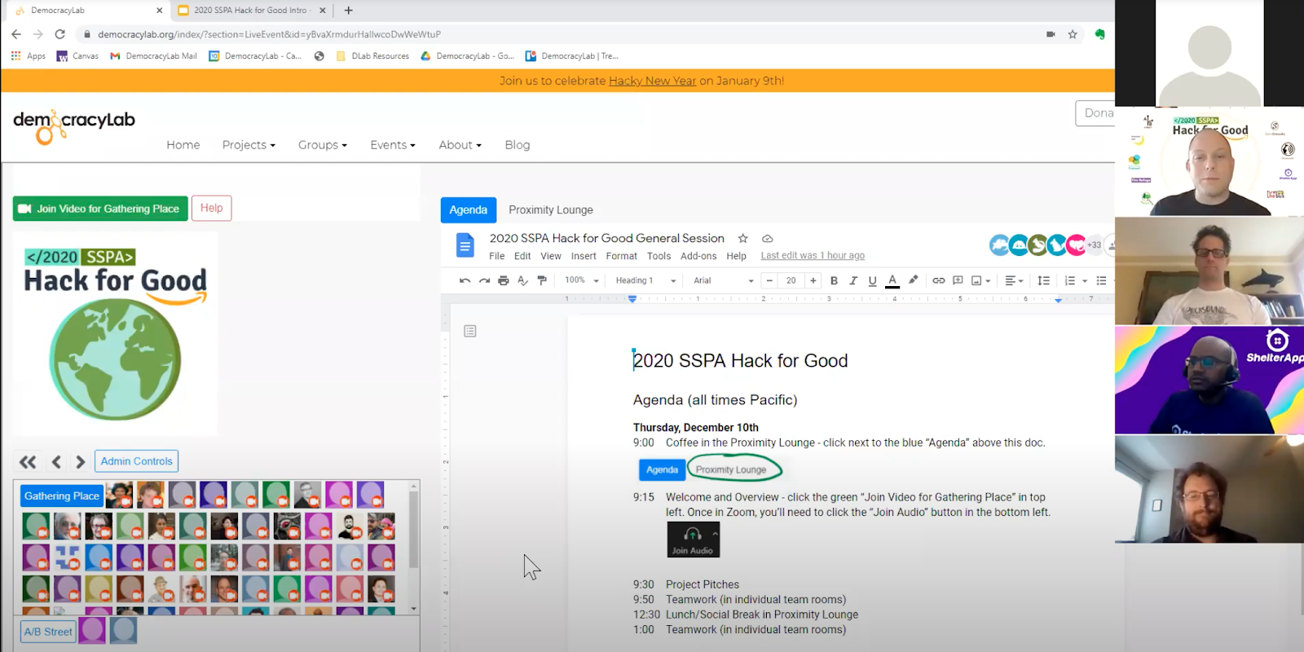This screenshot has width=1304, height=652.
Task: Go to next room page arrow
Action: 80,462
